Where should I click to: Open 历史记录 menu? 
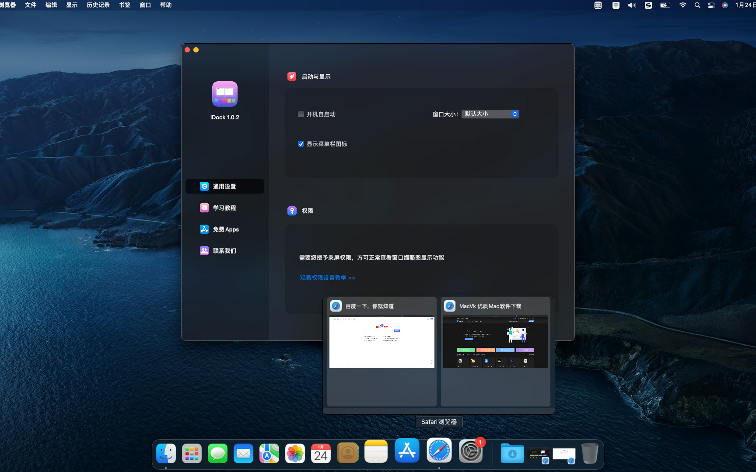click(x=98, y=5)
